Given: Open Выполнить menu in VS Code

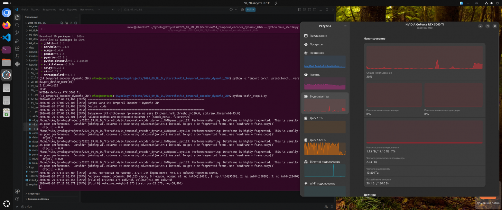Looking at the screenshot, I should 87,10.
